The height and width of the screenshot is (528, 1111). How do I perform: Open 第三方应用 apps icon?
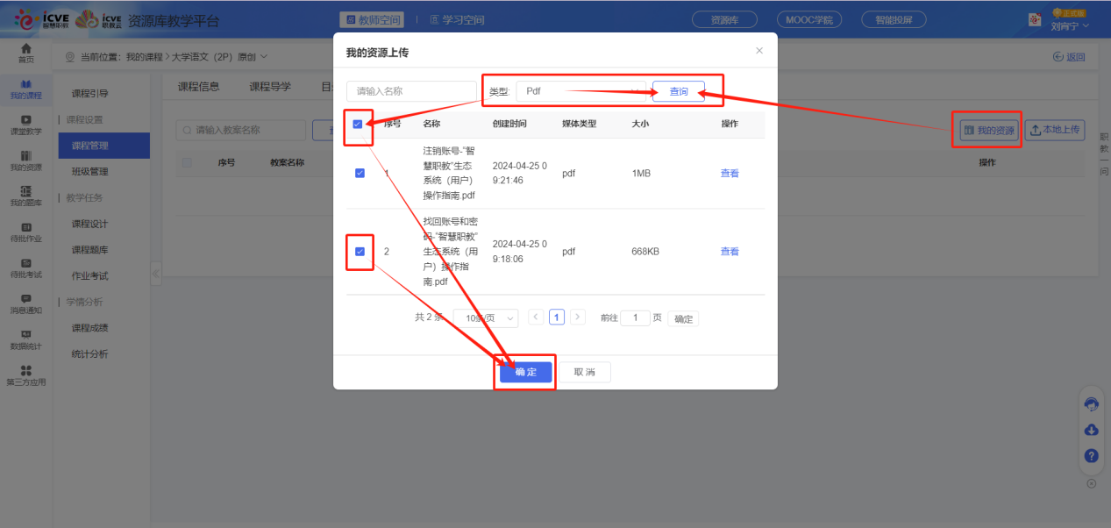tap(25, 375)
